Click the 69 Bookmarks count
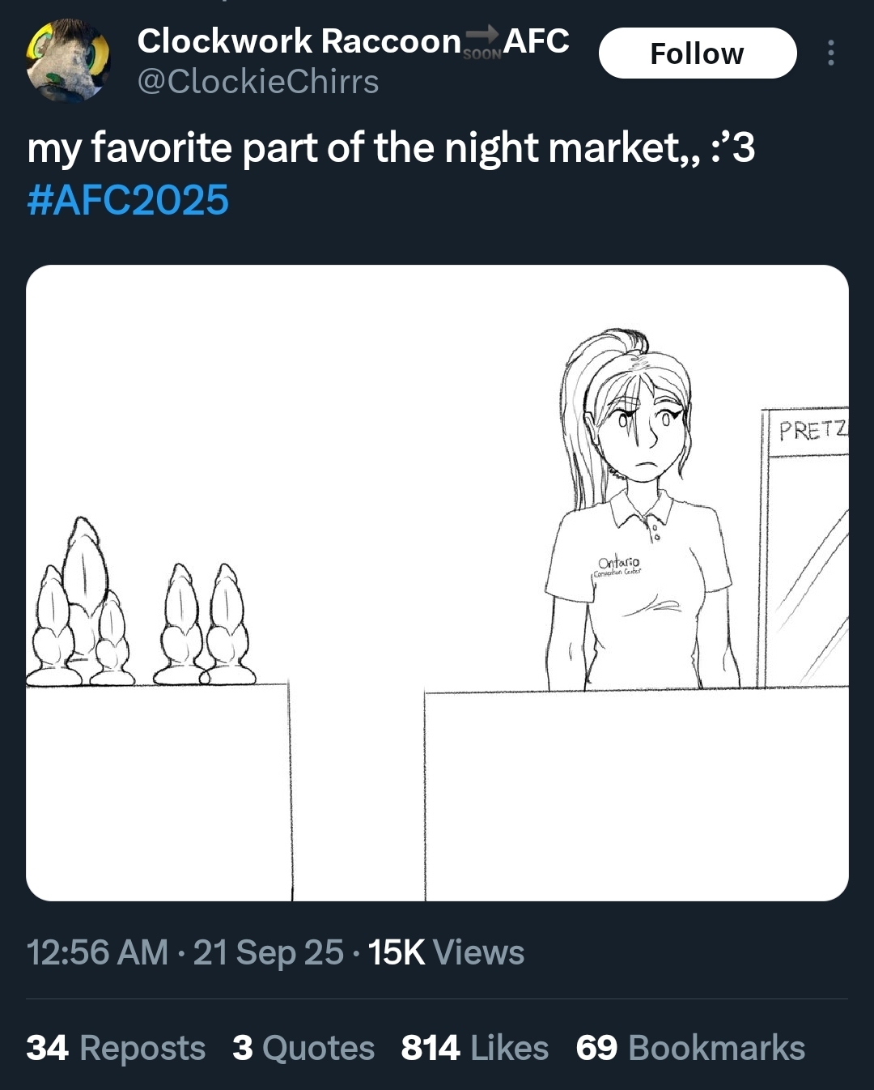Screen dimensions: 874x1090 pyautogui.click(x=690, y=1048)
